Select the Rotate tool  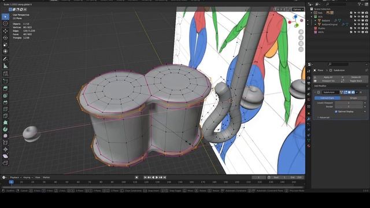coord(5,38)
